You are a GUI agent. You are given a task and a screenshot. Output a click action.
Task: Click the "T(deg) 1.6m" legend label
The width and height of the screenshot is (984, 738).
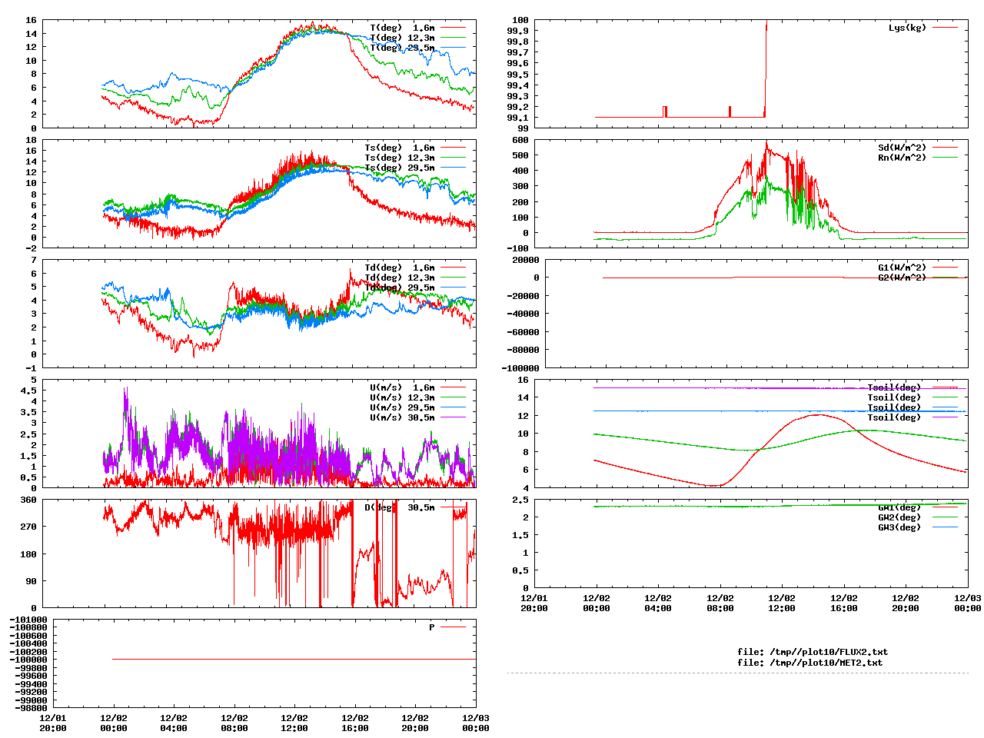402,28
